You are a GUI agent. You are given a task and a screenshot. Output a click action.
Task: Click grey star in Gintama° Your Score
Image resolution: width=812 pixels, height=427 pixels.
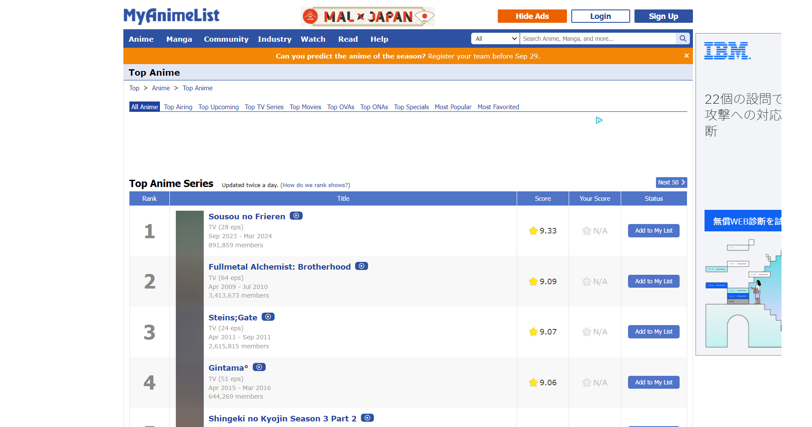587,383
